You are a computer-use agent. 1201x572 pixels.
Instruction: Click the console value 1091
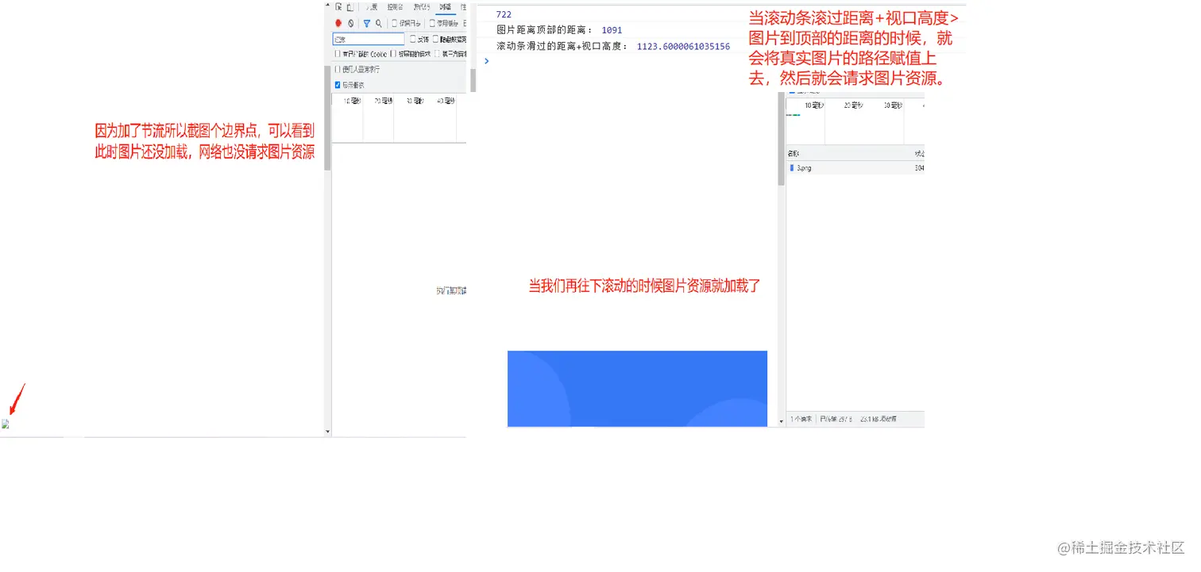(x=612, y=30)
